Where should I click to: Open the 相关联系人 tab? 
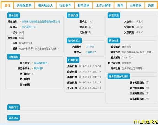point(45,5)
